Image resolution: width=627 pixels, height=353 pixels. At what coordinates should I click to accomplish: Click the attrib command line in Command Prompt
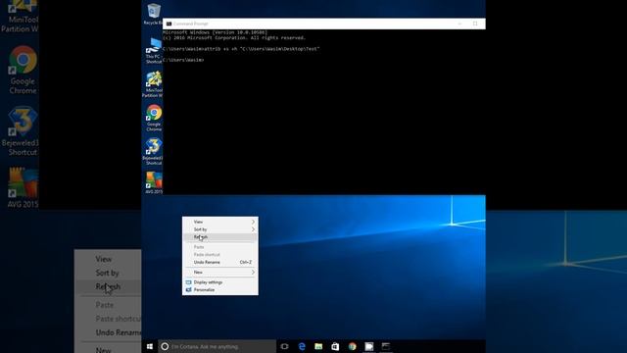click(241, 49)
